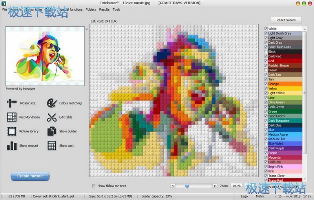Viewport: 314px width, 200px height.
Task: Open the Folders menu
Action: tap(91, 9)
